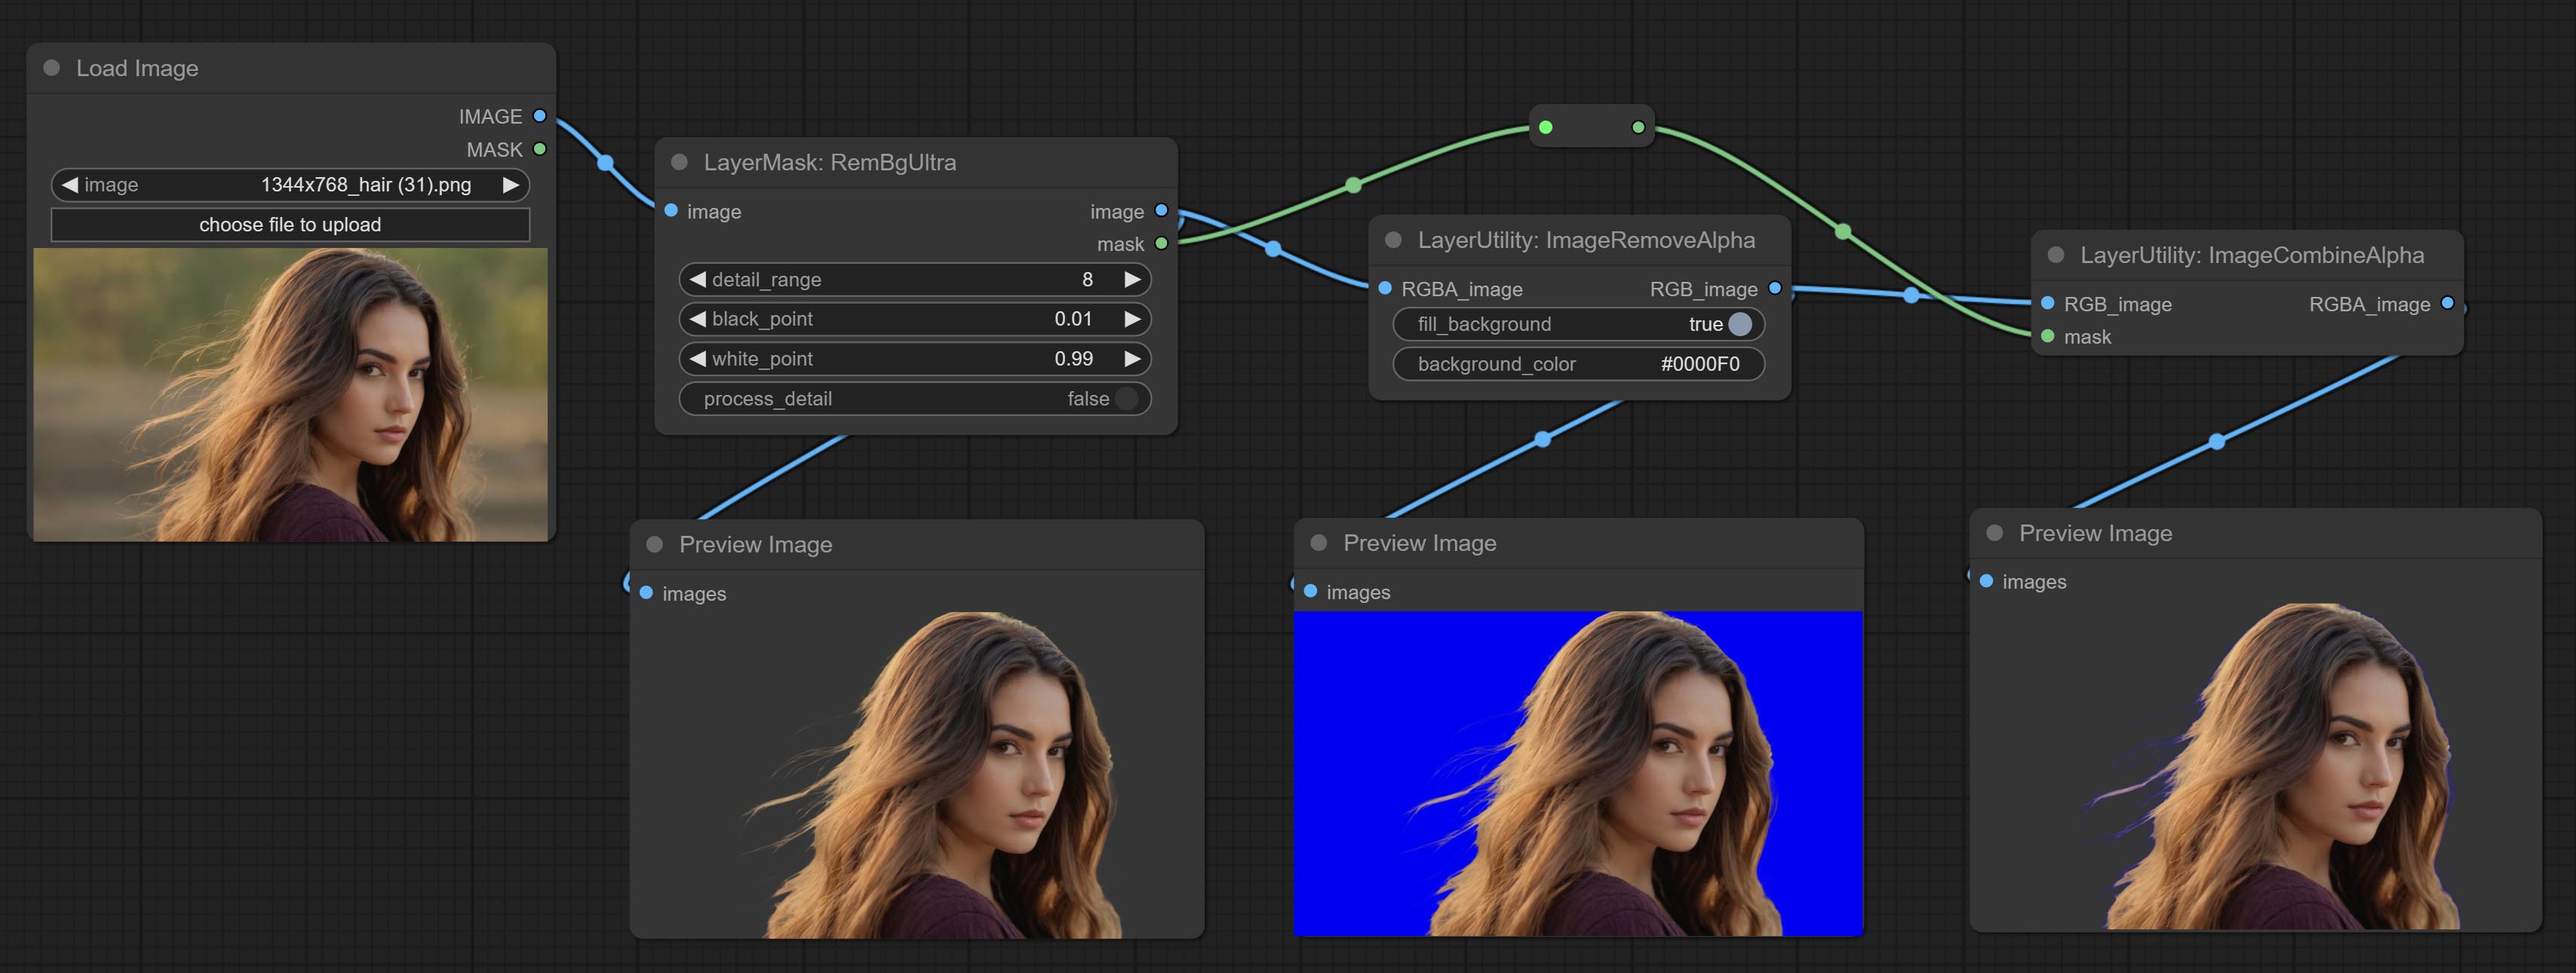Click the blue background preview image

click(1578, 773)
